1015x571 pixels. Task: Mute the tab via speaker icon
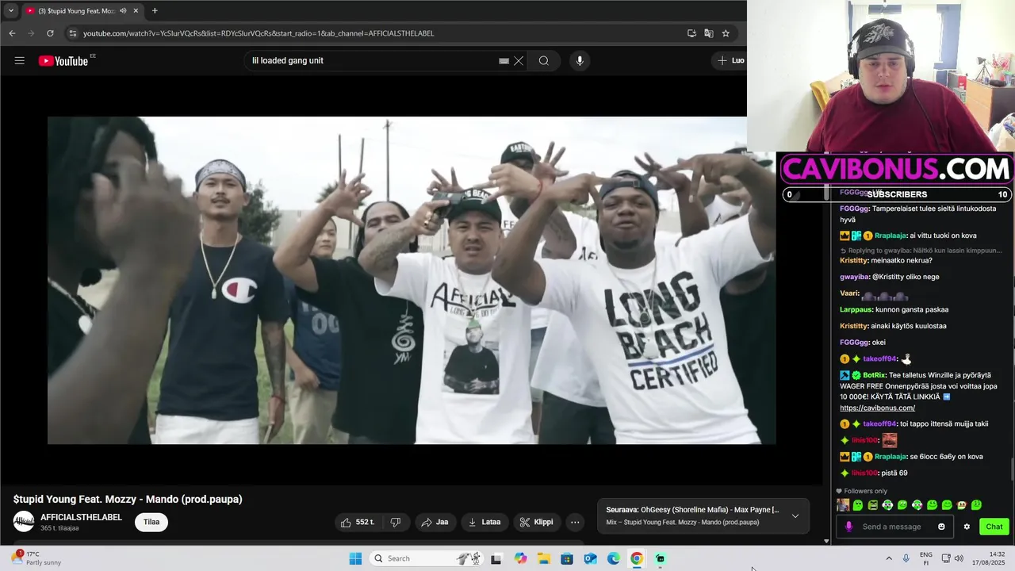(x=123, y=10)
